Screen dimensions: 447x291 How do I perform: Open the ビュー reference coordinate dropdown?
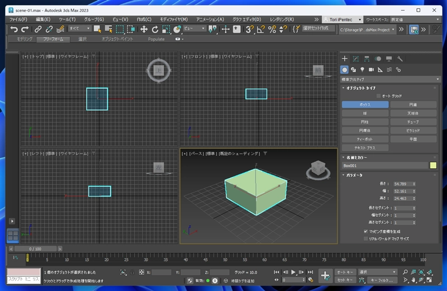tap(194, 28)
